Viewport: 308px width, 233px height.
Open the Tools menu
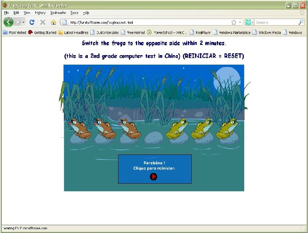point(74,12)
